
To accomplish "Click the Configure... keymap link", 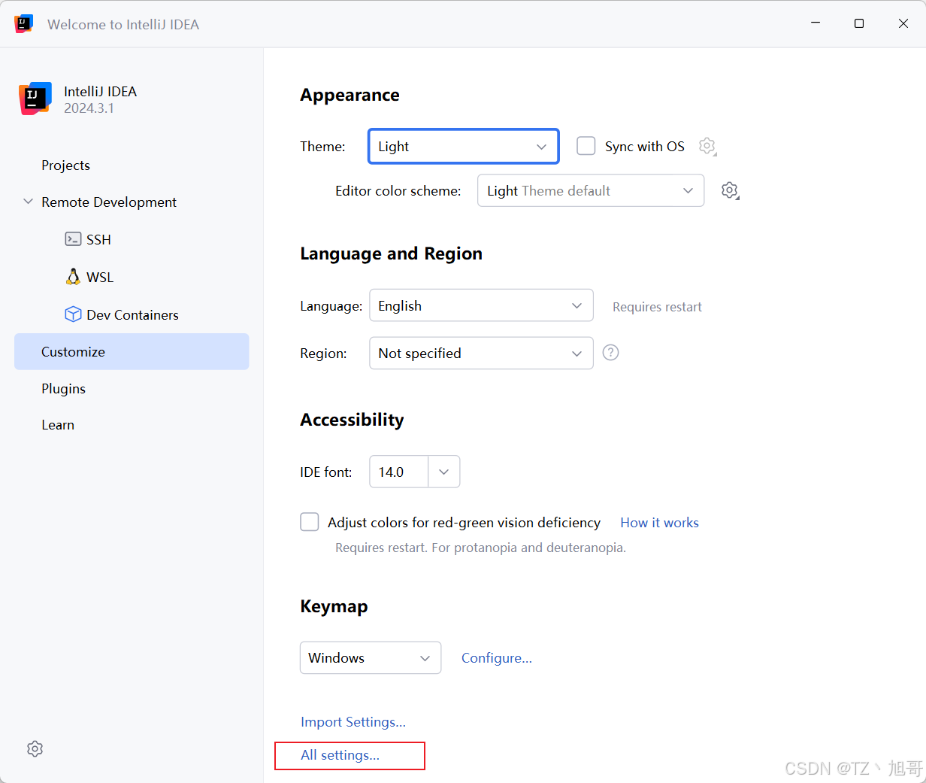I will 497,657.
